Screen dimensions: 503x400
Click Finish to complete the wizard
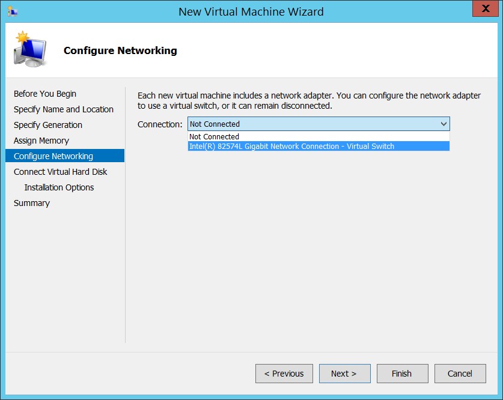(x=402, y=374)
